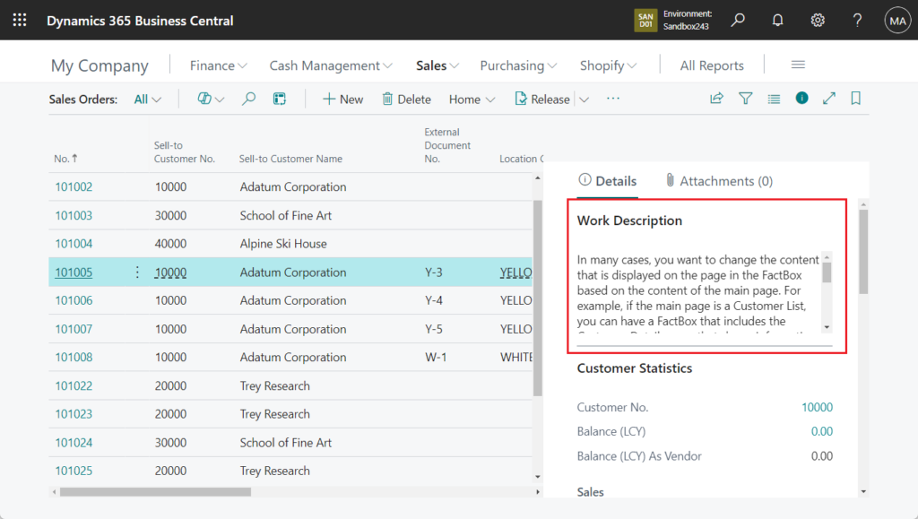Toggle full screen with the expand arrows
Image resolution: width=918 pixels, height=519 pixels.
point(828,99)
